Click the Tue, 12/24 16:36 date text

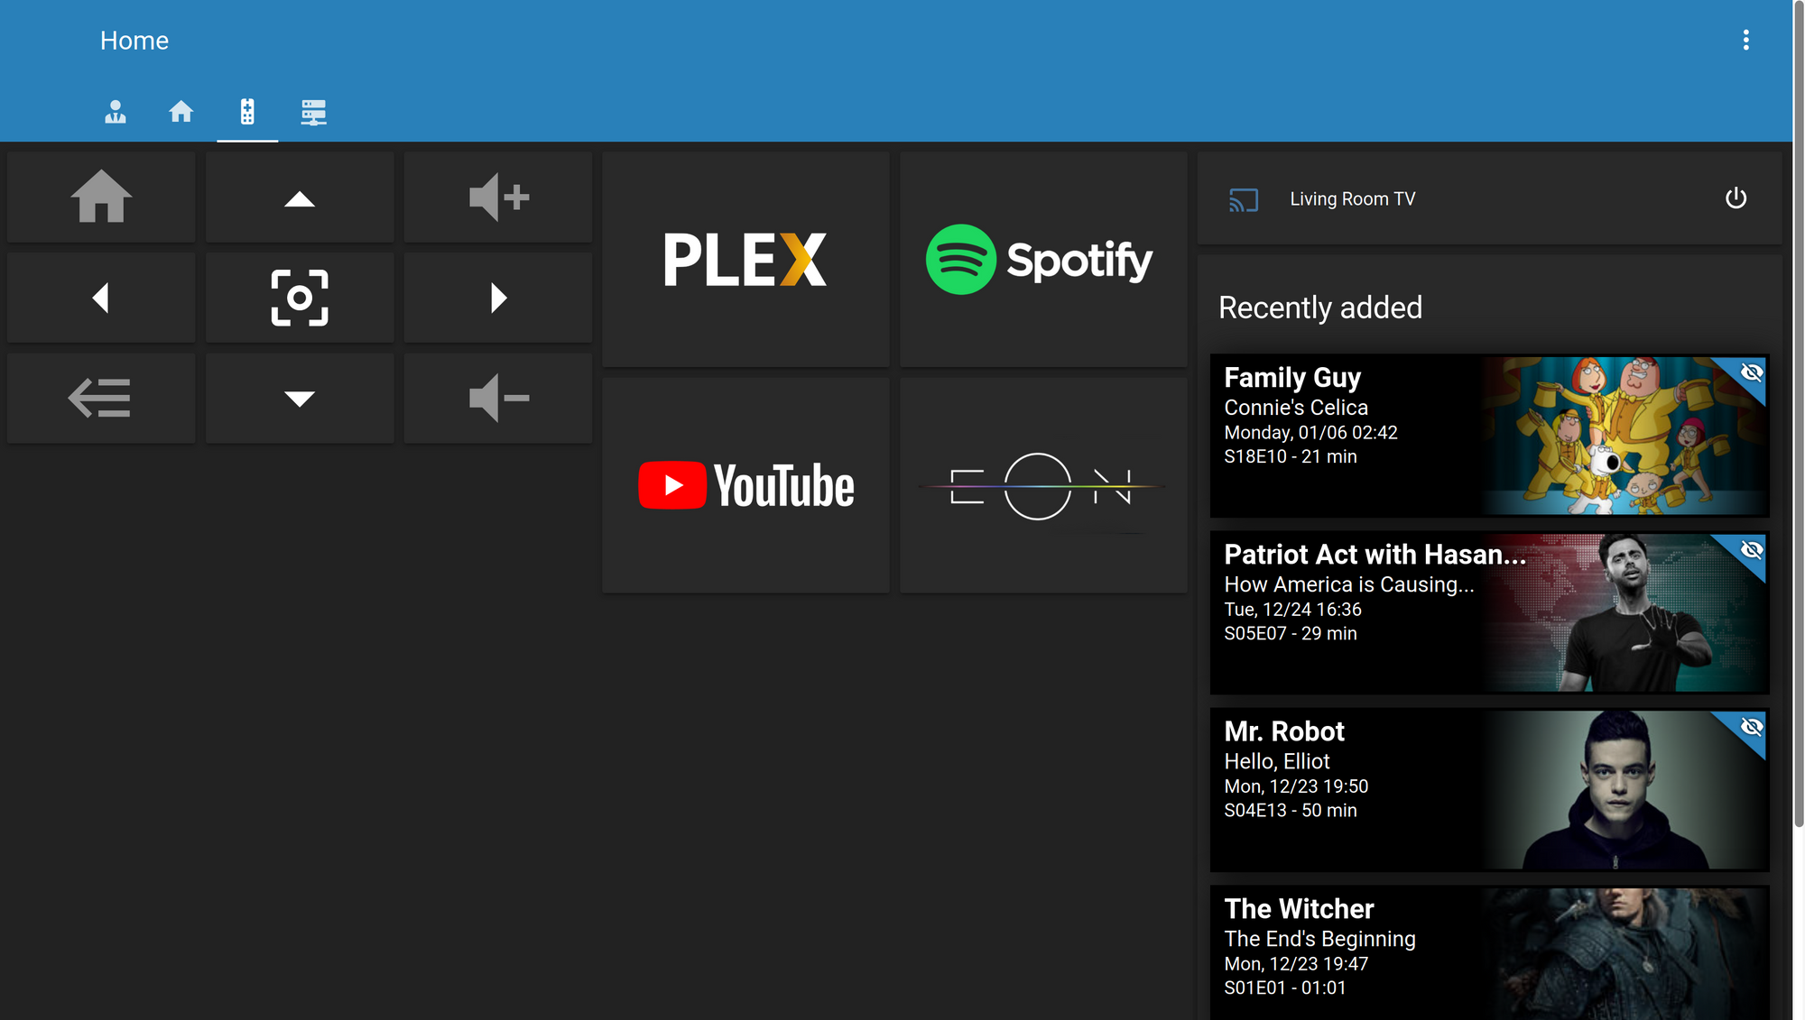[1292, 610]
